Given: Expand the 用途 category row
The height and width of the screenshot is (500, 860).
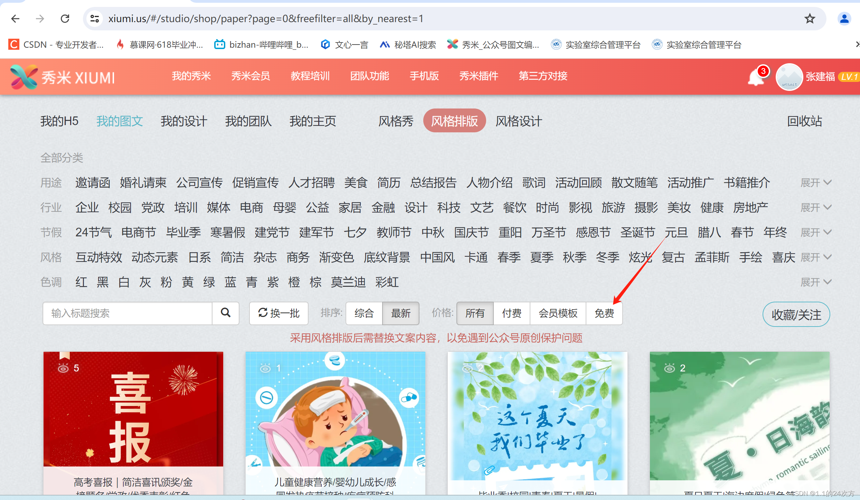Looking at the screenshot, I should [815, 182].
